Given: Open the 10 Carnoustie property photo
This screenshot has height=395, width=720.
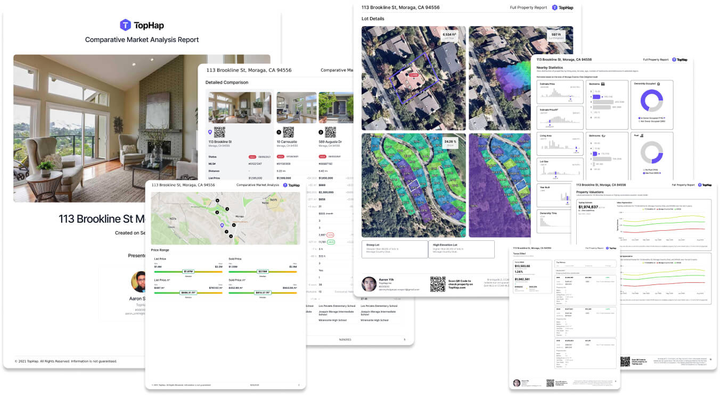Looking at the screenshot, I should pyautogui.click(x=296, y=108).
